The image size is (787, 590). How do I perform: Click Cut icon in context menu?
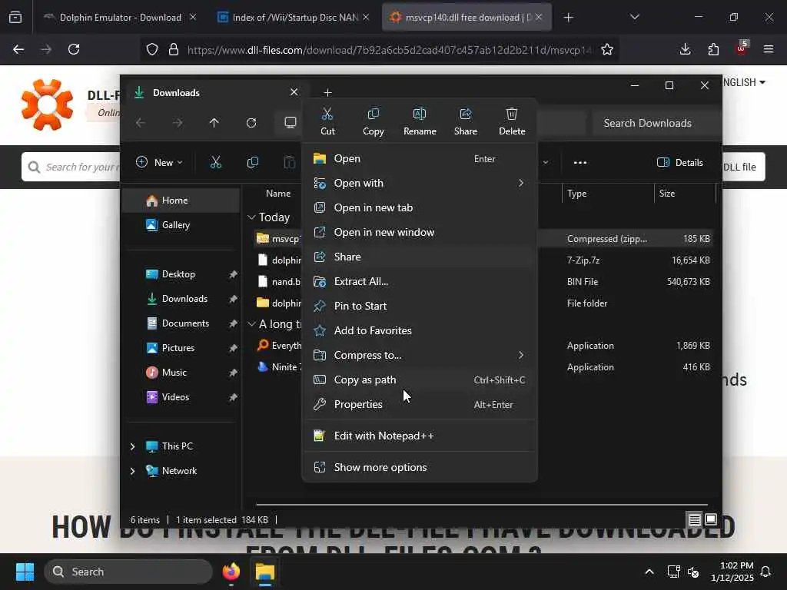(x=327, y=121)
